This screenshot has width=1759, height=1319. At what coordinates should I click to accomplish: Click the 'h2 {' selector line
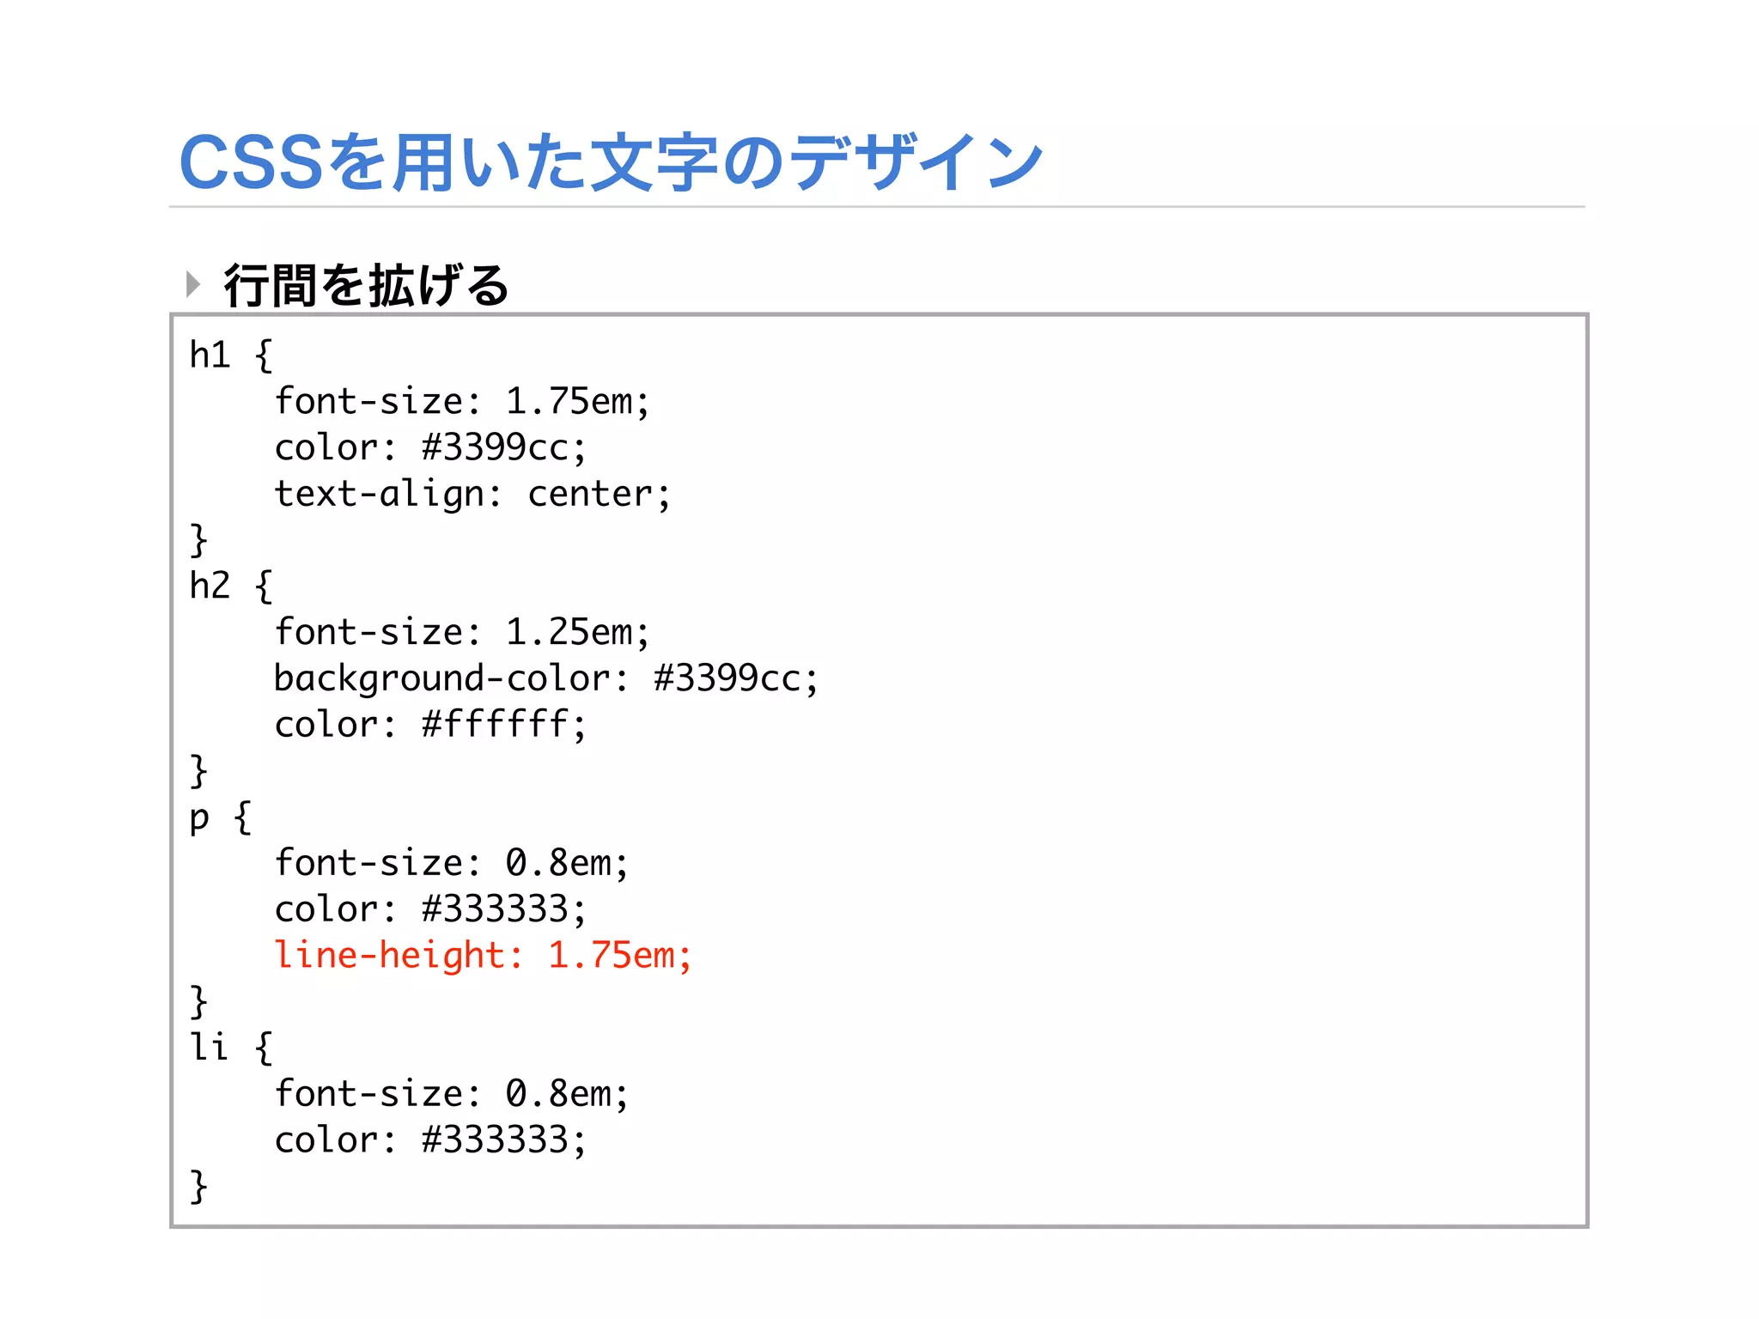[x=231, y=586]
